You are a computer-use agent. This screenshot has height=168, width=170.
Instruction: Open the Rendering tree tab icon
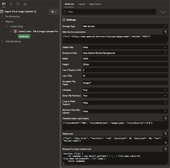click(x=4, y=4)
